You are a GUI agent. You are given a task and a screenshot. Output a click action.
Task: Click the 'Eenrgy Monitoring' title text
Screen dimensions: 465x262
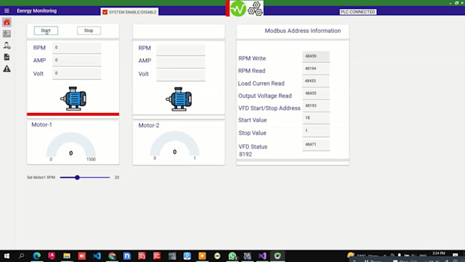(x=36, y=11)
